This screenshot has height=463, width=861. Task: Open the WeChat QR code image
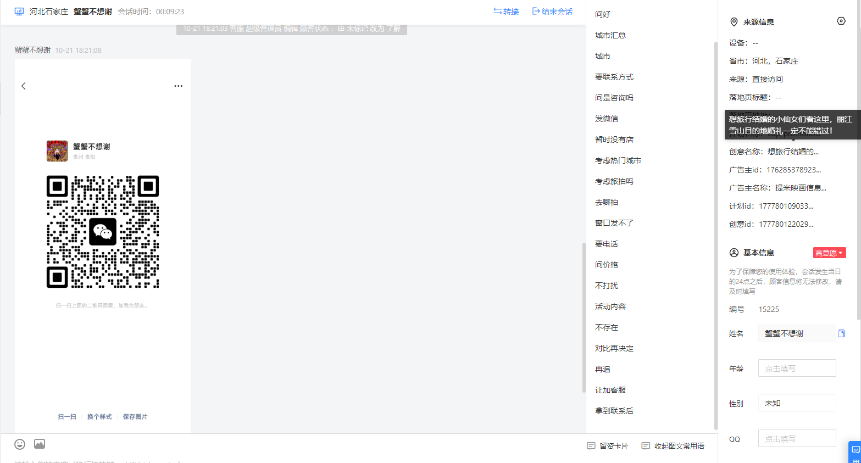tap(103, 232)
